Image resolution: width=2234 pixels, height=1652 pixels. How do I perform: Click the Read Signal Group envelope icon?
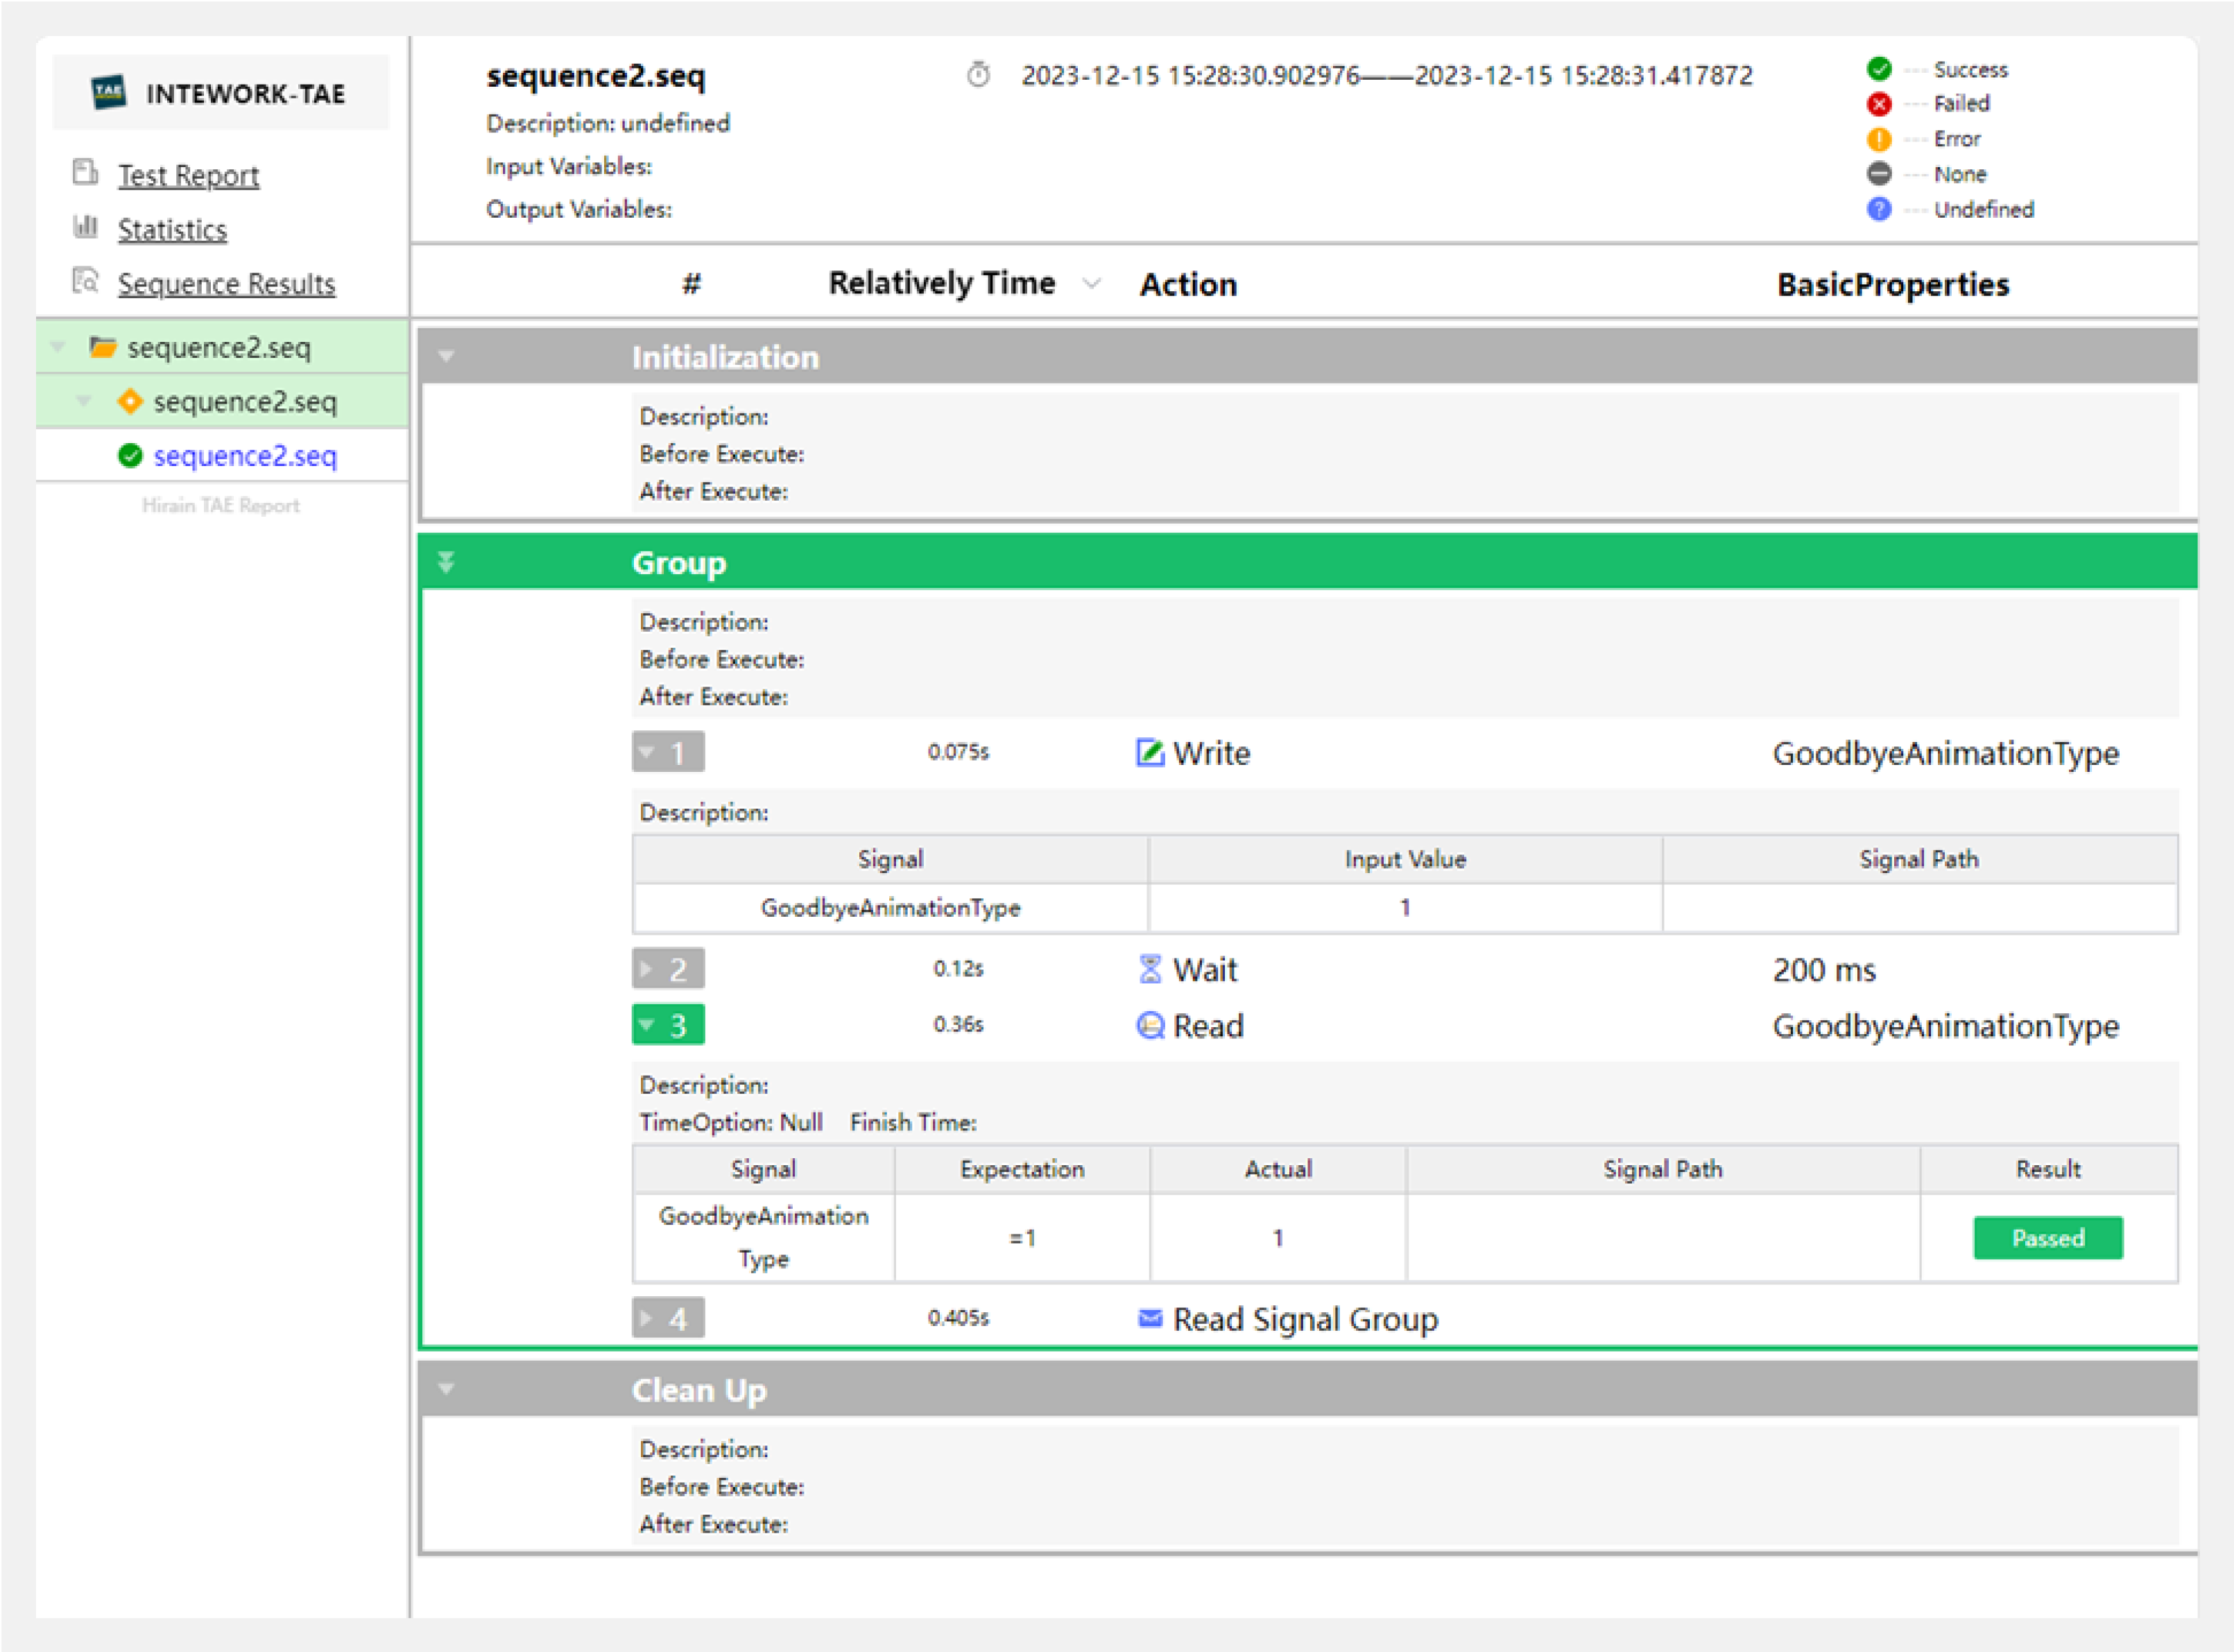(x=1150, y=1318)
